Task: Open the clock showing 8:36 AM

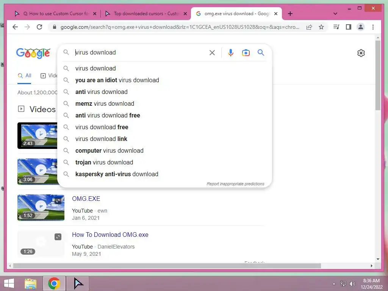Action: tap(371, 284)
